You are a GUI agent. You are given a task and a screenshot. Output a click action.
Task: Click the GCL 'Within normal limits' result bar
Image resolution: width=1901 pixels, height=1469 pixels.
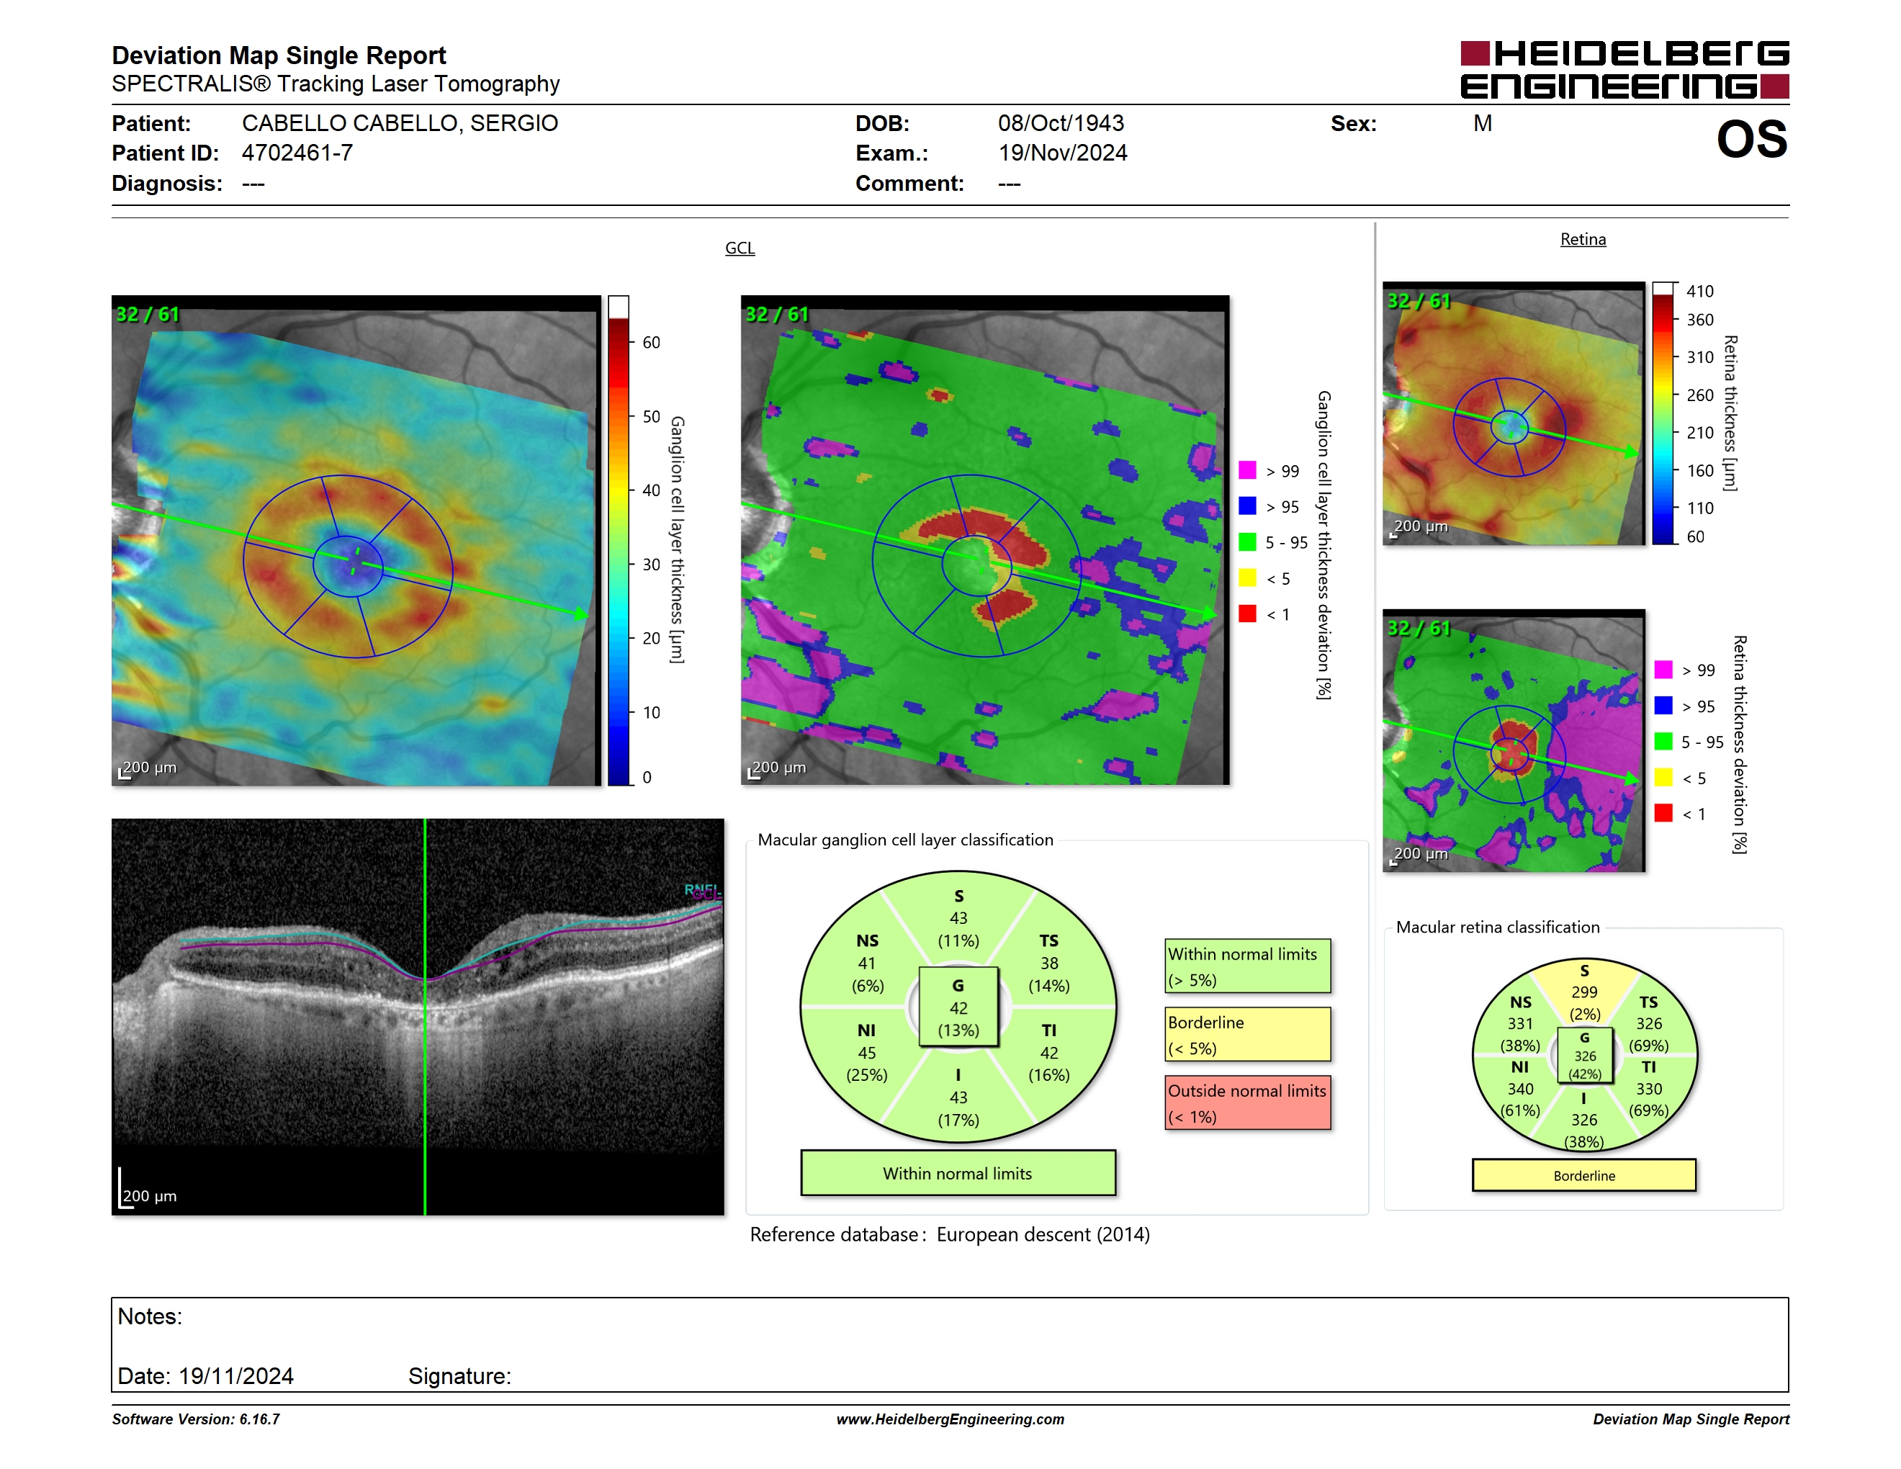click(958, 1173)
